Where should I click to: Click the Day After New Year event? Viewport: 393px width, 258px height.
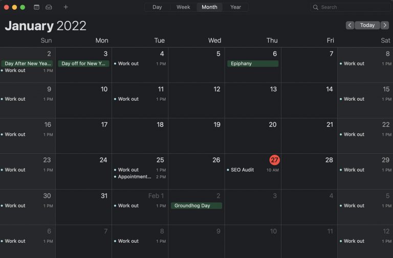point(28,64)
